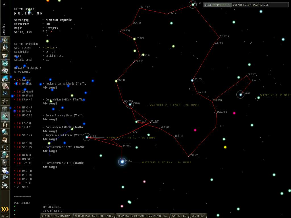This screenshot has height=218, width=291.
Task: Select Konora in the route list
Action: [x=26, y=80]
